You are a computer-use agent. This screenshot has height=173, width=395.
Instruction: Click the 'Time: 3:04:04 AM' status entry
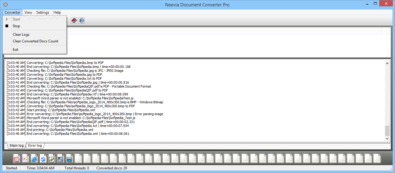click(40, 168)
